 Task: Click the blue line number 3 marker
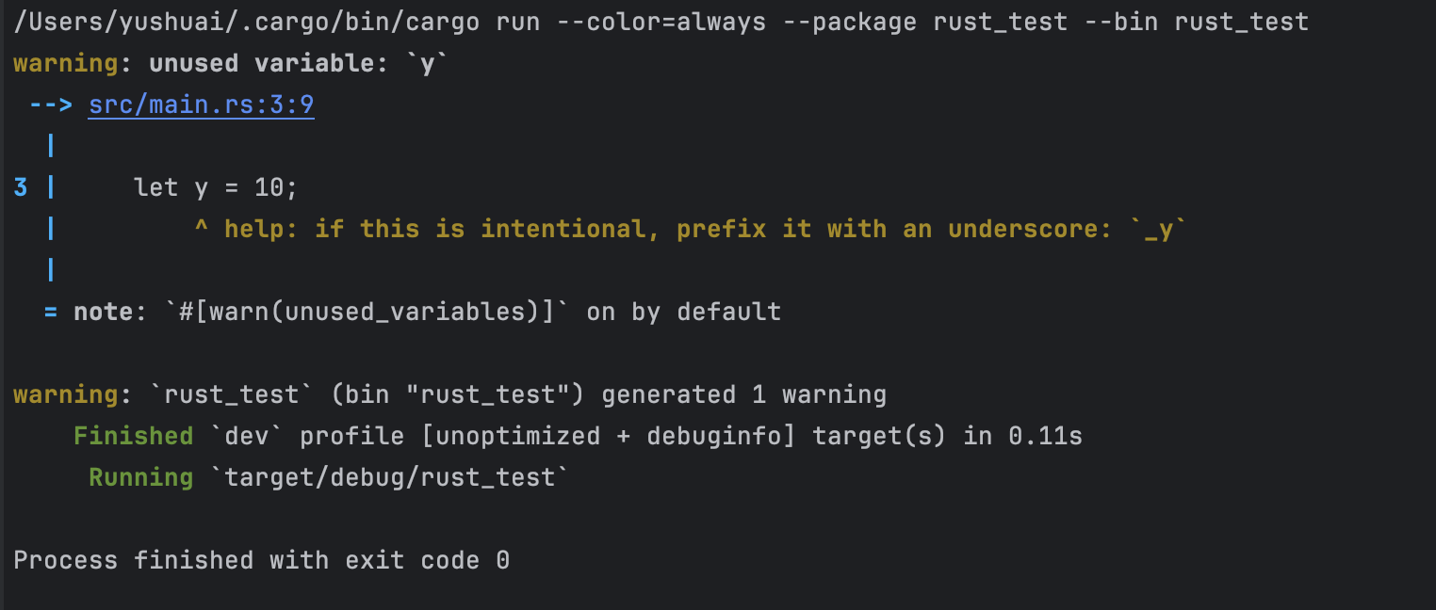click(21, 188)
